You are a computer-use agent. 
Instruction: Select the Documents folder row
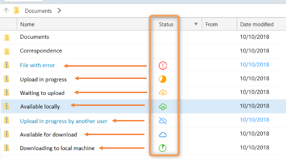tap(143, 37)
